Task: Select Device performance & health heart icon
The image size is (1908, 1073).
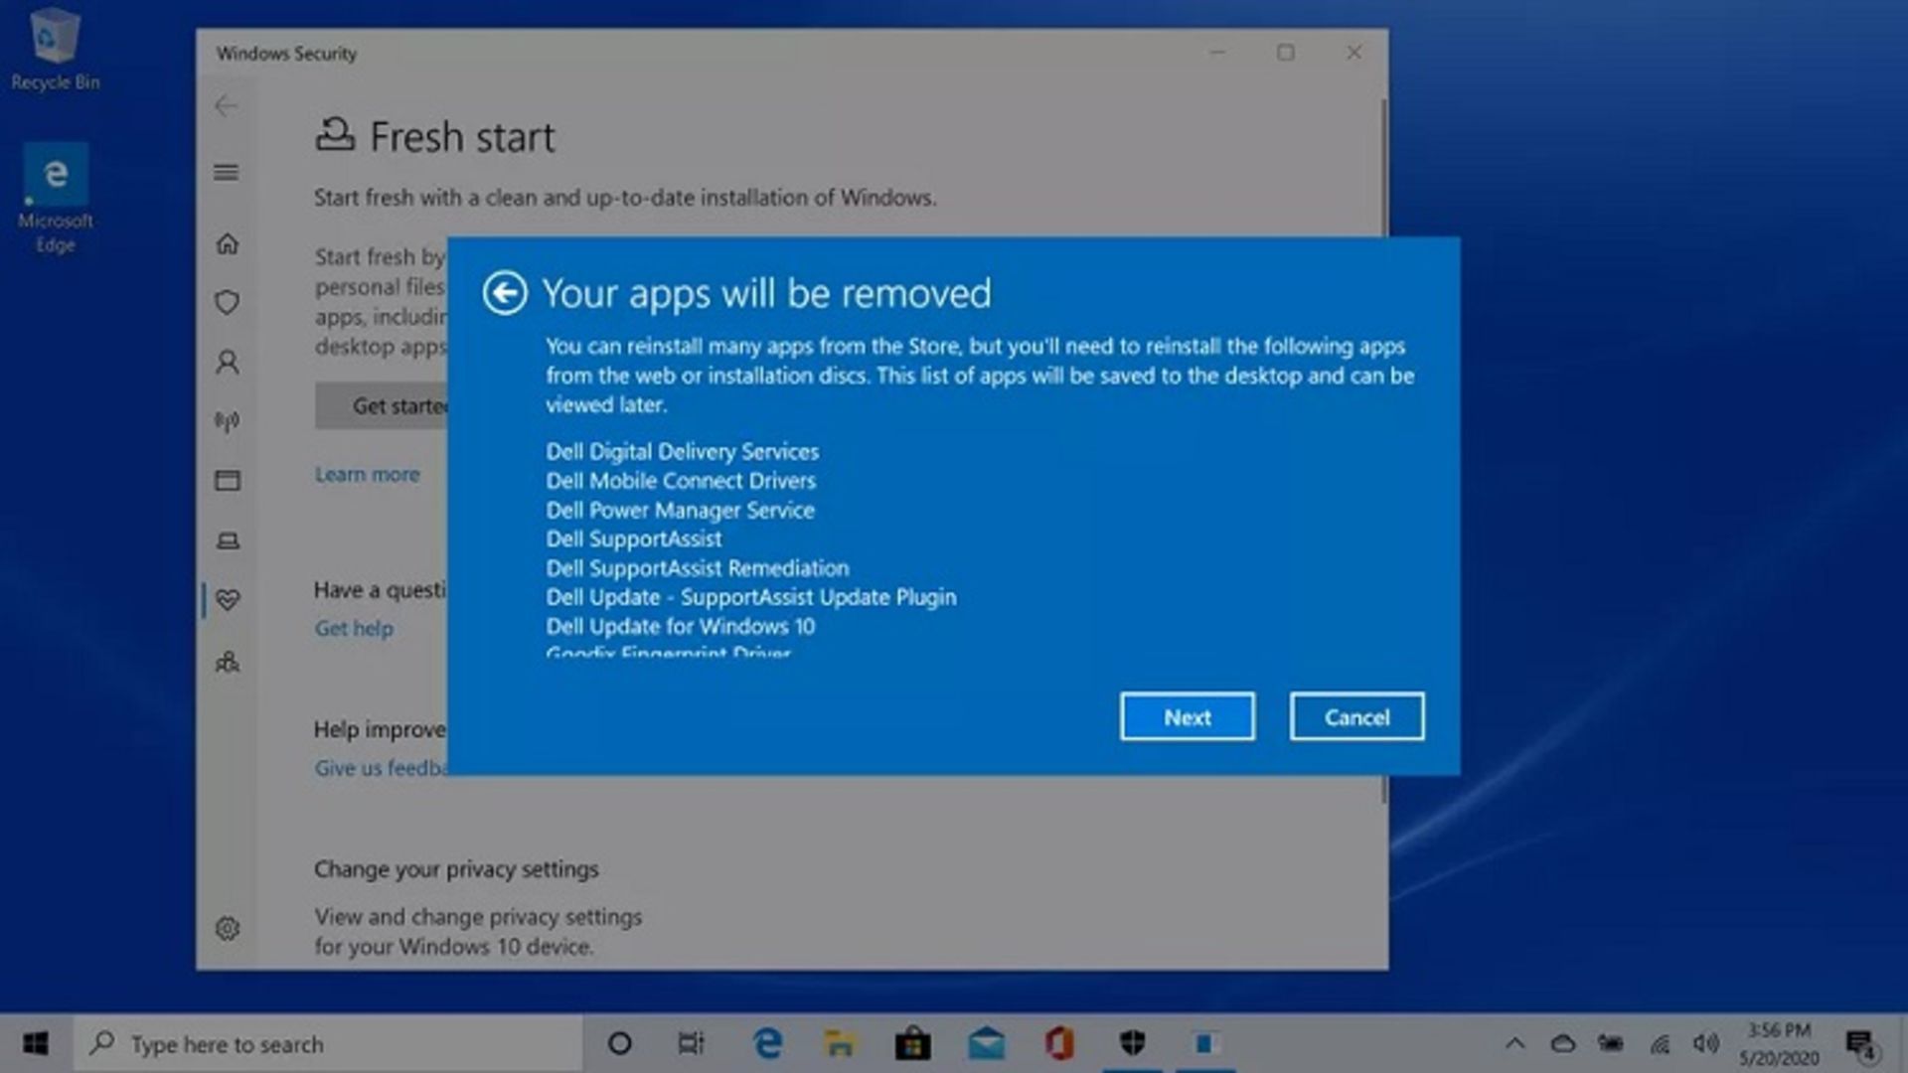Action: click(228, 600)
